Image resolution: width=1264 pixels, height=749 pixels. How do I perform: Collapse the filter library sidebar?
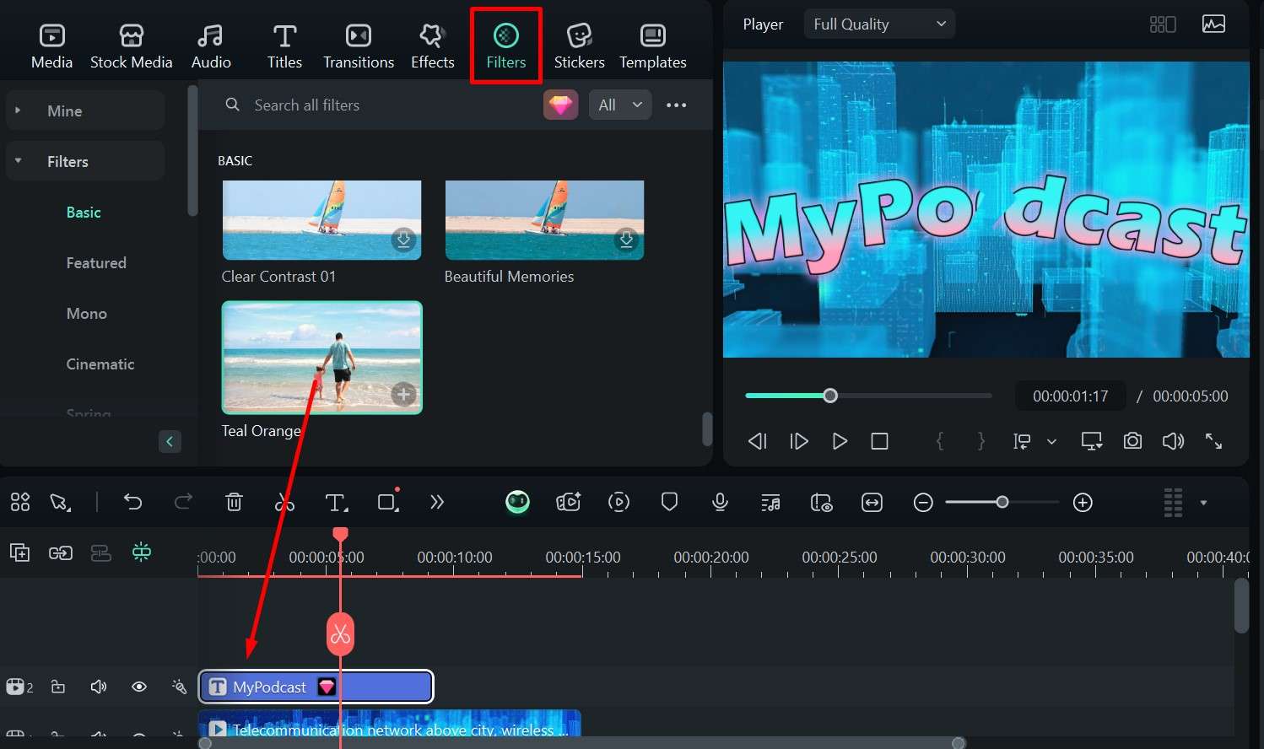coord(170,441)
